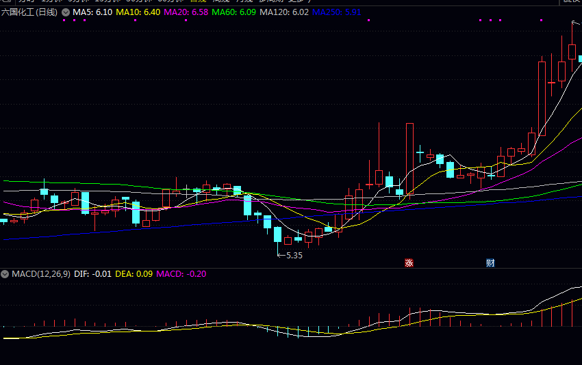Click the red 涨 event marker
This screenshot has width=582, height=365.
409,263
